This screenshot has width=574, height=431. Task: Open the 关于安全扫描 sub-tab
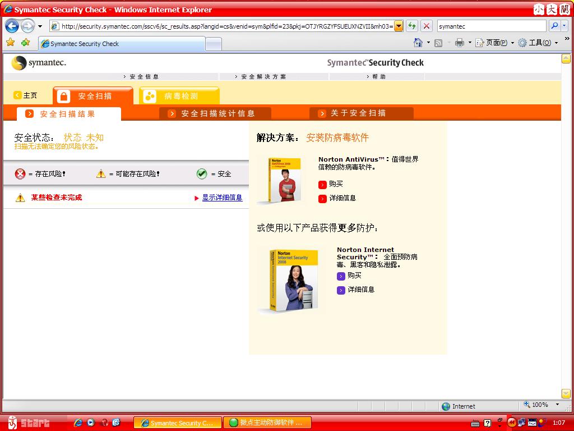point(362,113)
